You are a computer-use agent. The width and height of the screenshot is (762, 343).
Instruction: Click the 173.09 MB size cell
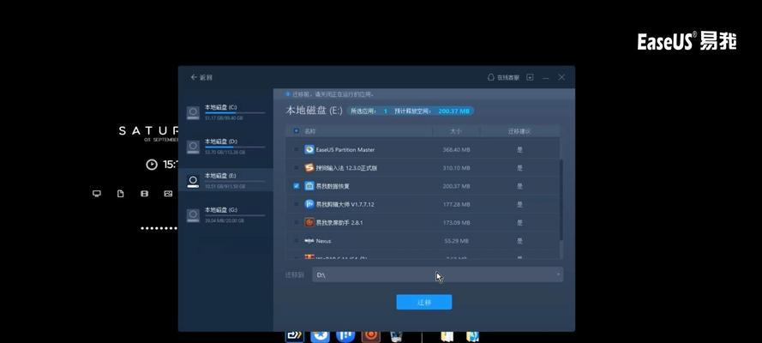point(456,223)
